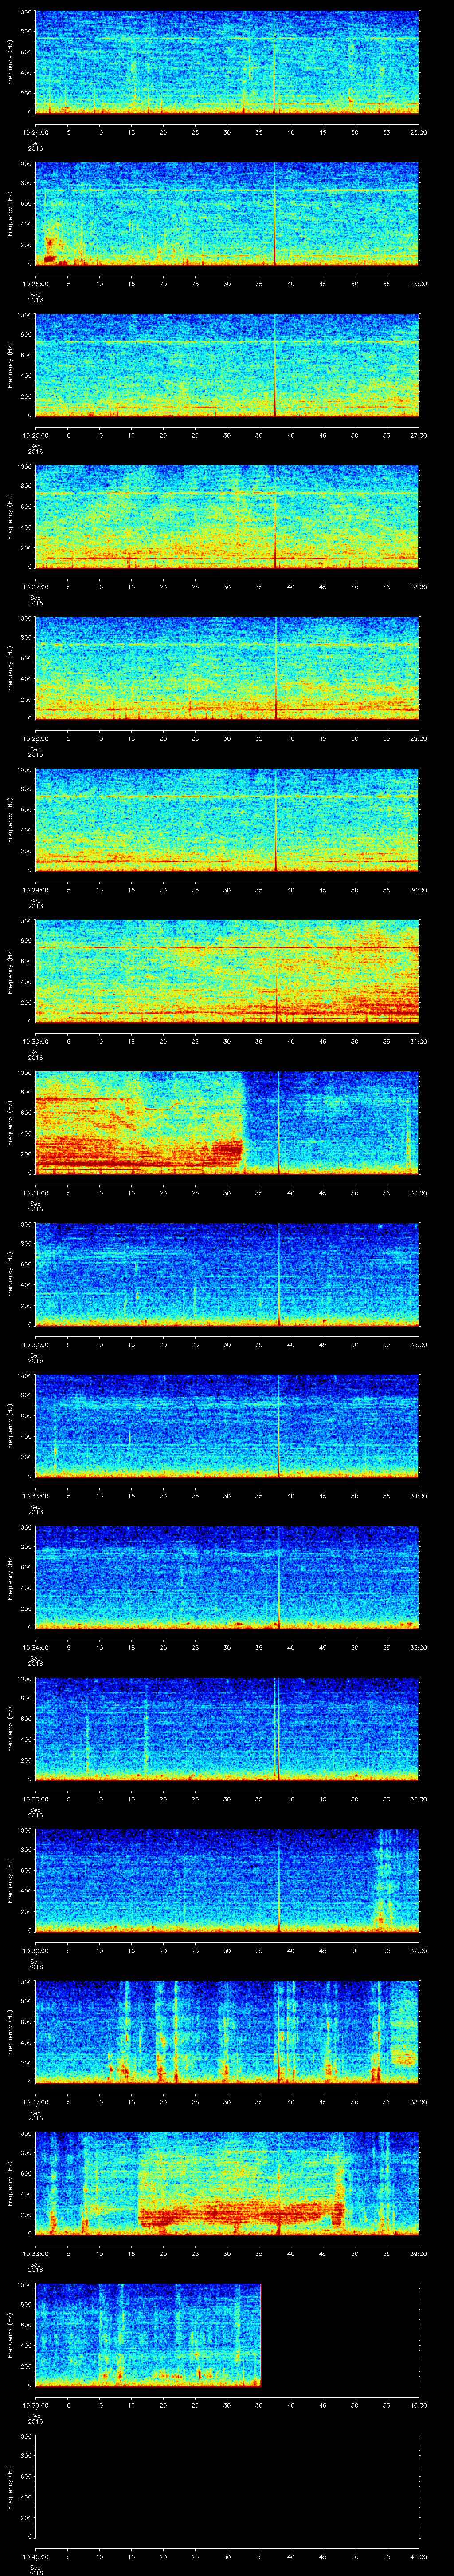Click the 25:00 end-of-axis label
Screen dimensions: 454x2576
[x=418, y=132]
